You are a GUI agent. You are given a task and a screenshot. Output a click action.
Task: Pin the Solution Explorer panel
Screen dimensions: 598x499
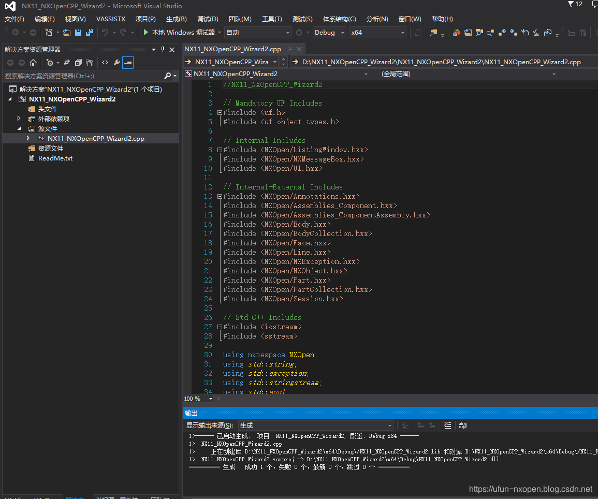(163, 50)
